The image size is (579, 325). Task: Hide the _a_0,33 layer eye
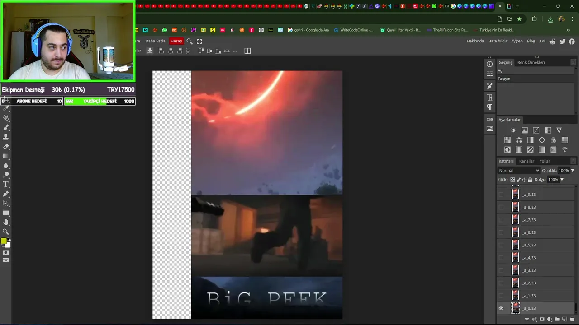pyautogui.click(x=501, y=308)
